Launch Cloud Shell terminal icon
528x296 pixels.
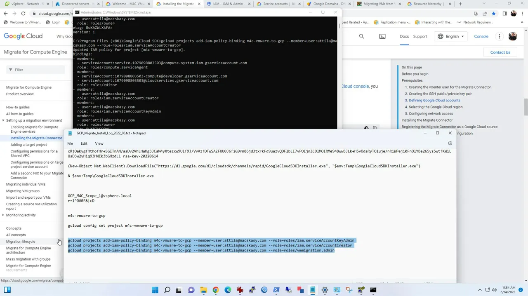(x=382, y=36)
